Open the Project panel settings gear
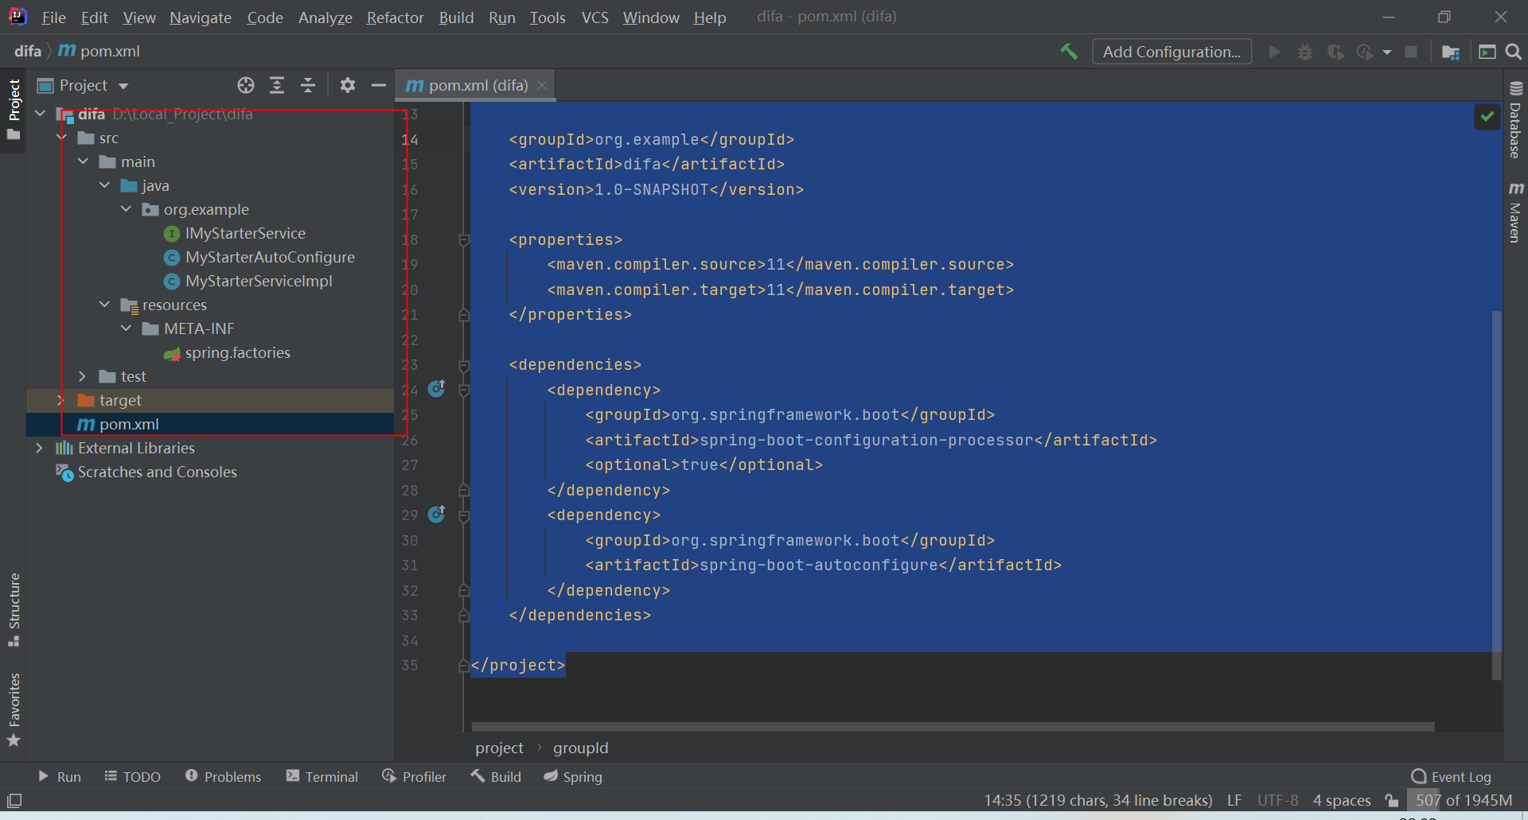The height and width of the screenshot is (820, 1528). (x=347, y=85)
